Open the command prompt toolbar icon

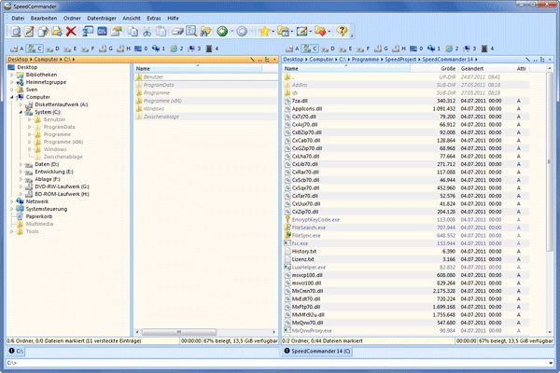102,32
